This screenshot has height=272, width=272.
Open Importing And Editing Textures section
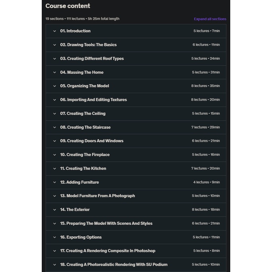pos(93,100)
